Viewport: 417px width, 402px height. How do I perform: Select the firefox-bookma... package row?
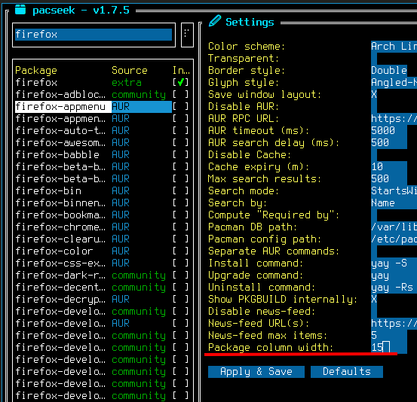click(103, 215)
